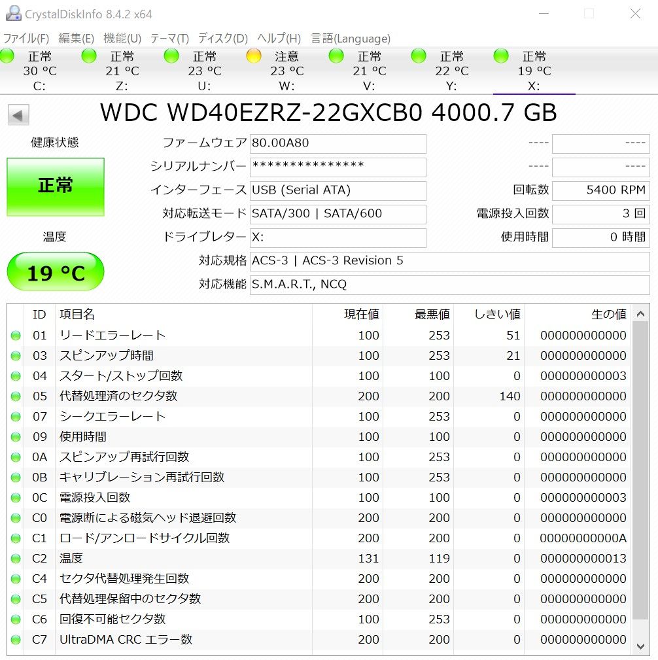Click the ID column header
This screenshot has width=658, height=660.
click(40, 315)
